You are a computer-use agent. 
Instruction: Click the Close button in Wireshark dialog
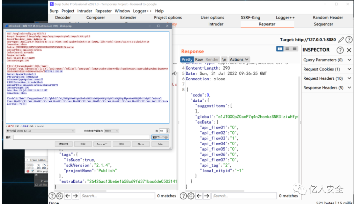pyautogui.click(x=141, y=144)
